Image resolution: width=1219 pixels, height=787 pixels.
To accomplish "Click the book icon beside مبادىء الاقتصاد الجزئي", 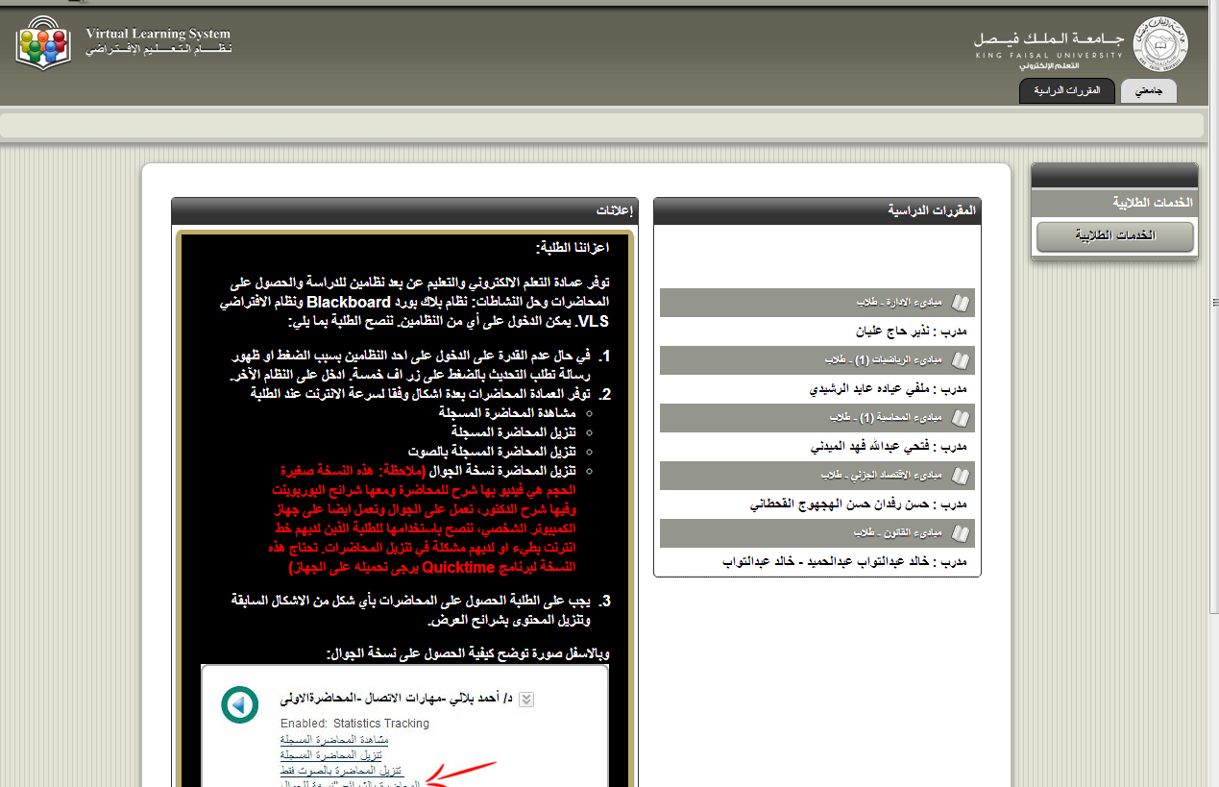I will [x=961, y=476].
